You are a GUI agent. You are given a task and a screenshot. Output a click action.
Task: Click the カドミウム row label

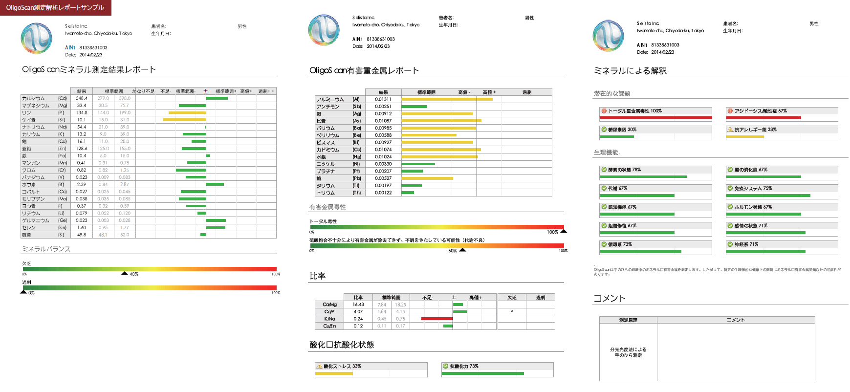tap(328, 150)
